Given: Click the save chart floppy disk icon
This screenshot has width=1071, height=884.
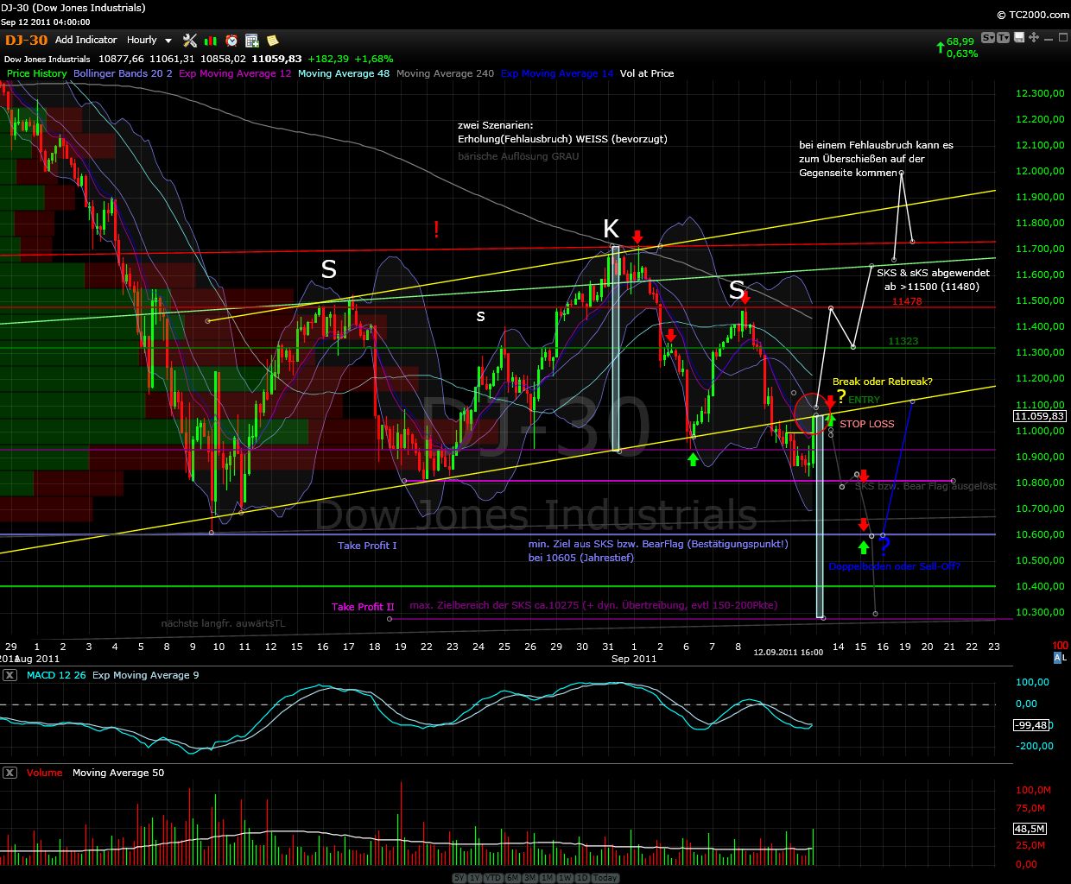Looking at the screenshot, I should 1019,37.
